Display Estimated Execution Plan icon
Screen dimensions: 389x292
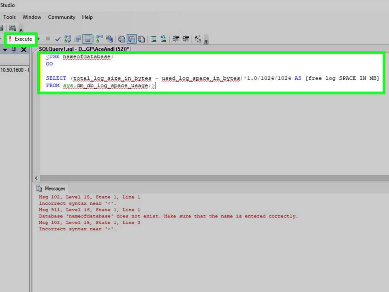[68, 39]
